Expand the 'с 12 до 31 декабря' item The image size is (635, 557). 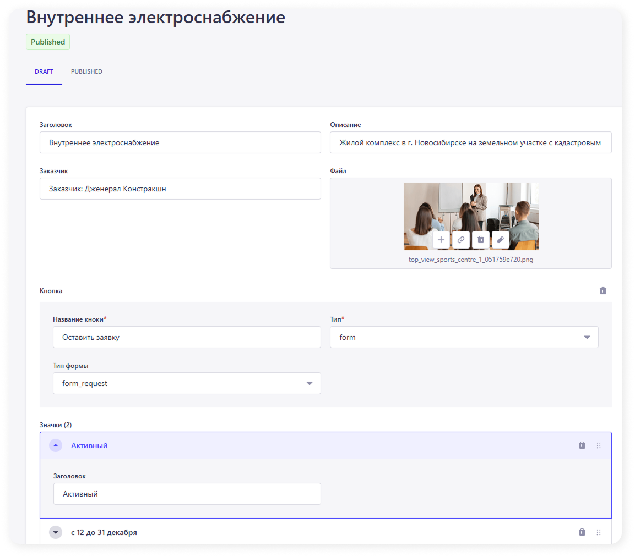pos(56,532)
